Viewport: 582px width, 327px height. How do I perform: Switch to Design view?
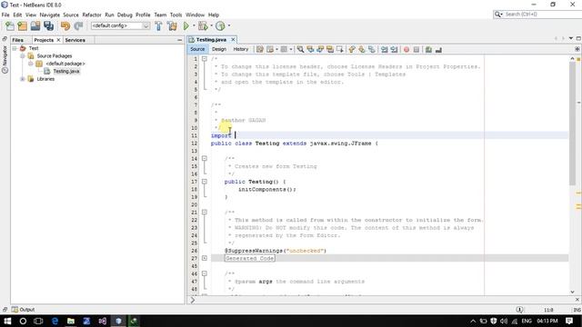tap(219, 49)
